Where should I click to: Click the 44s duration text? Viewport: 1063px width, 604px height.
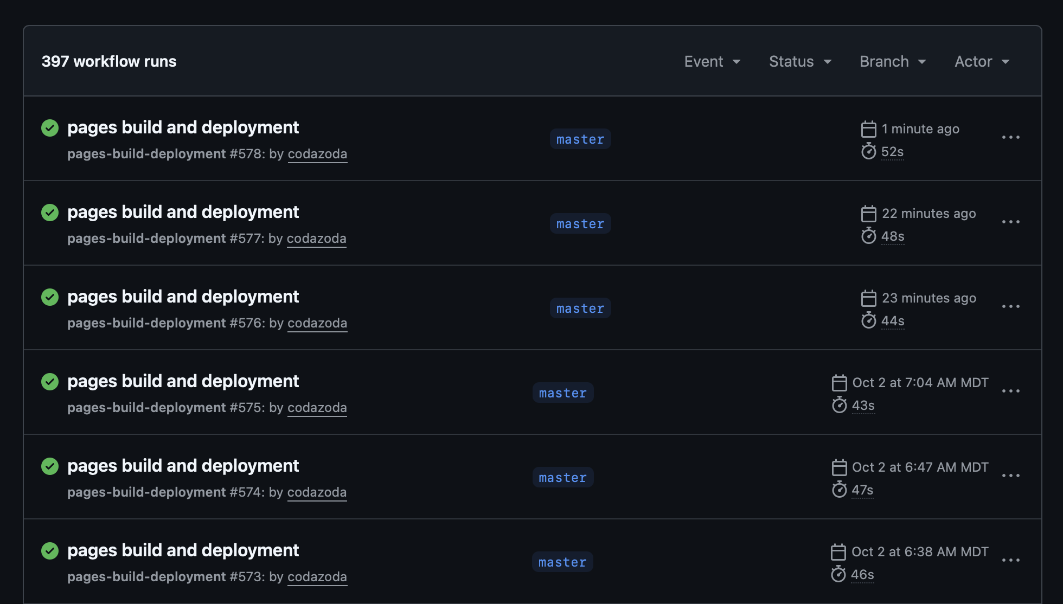(892, 321)
